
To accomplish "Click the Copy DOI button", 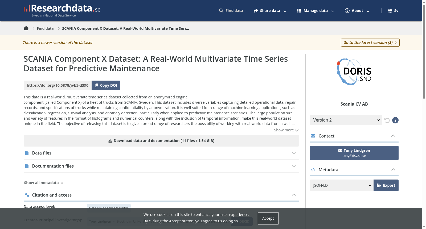I will click(106, 85).
